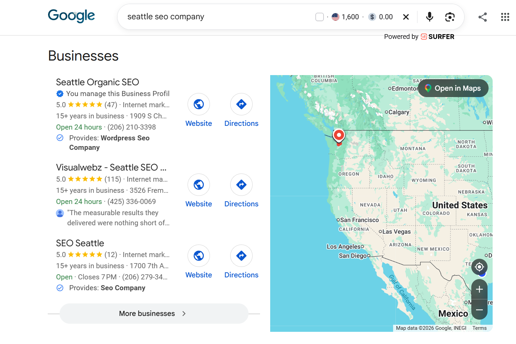
Task: Clear the search query with X
Action: [x=406, y=17]
